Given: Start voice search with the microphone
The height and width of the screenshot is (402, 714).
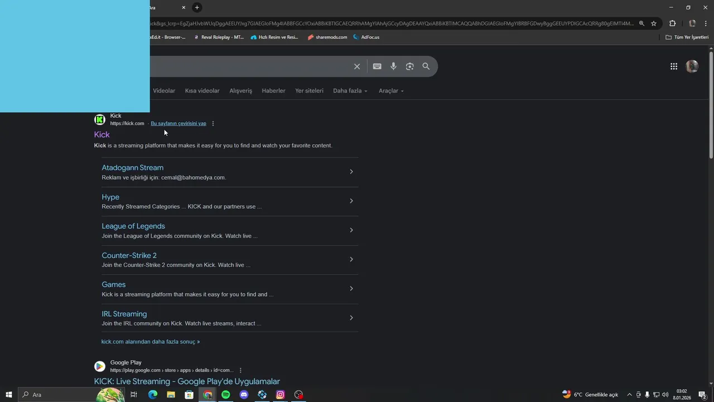Looking at the screenshot, I should 393,66.
